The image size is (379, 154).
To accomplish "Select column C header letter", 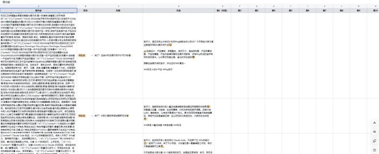I will [119, 6].
